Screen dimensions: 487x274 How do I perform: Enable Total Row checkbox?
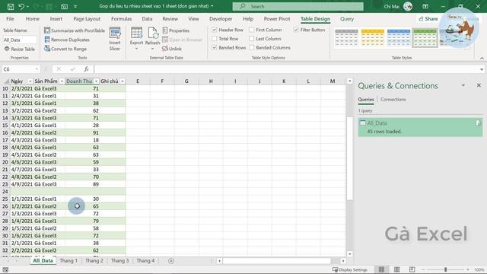tap(215, 39)
